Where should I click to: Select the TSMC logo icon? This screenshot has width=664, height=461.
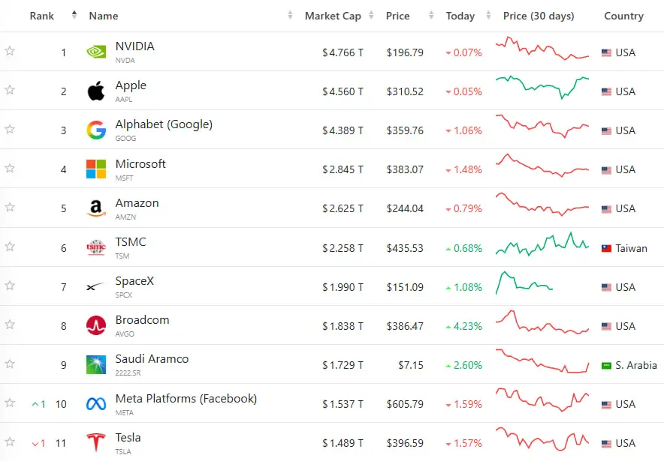tap(96, 247)
